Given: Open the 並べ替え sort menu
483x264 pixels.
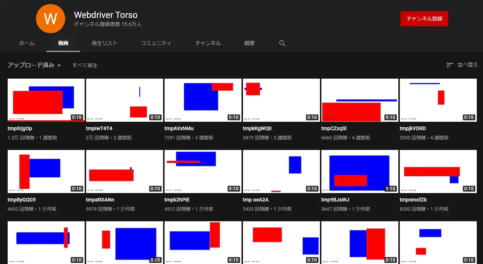Looking at the screenshot, I should pos(467,65).
